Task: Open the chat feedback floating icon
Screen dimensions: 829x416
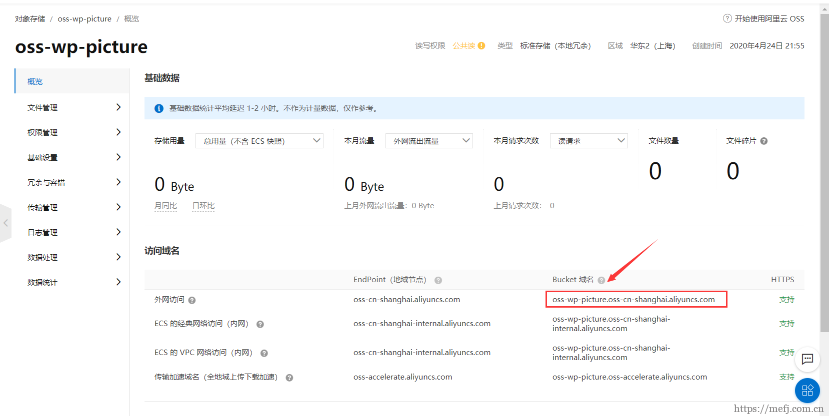Action: pos(807,359)
